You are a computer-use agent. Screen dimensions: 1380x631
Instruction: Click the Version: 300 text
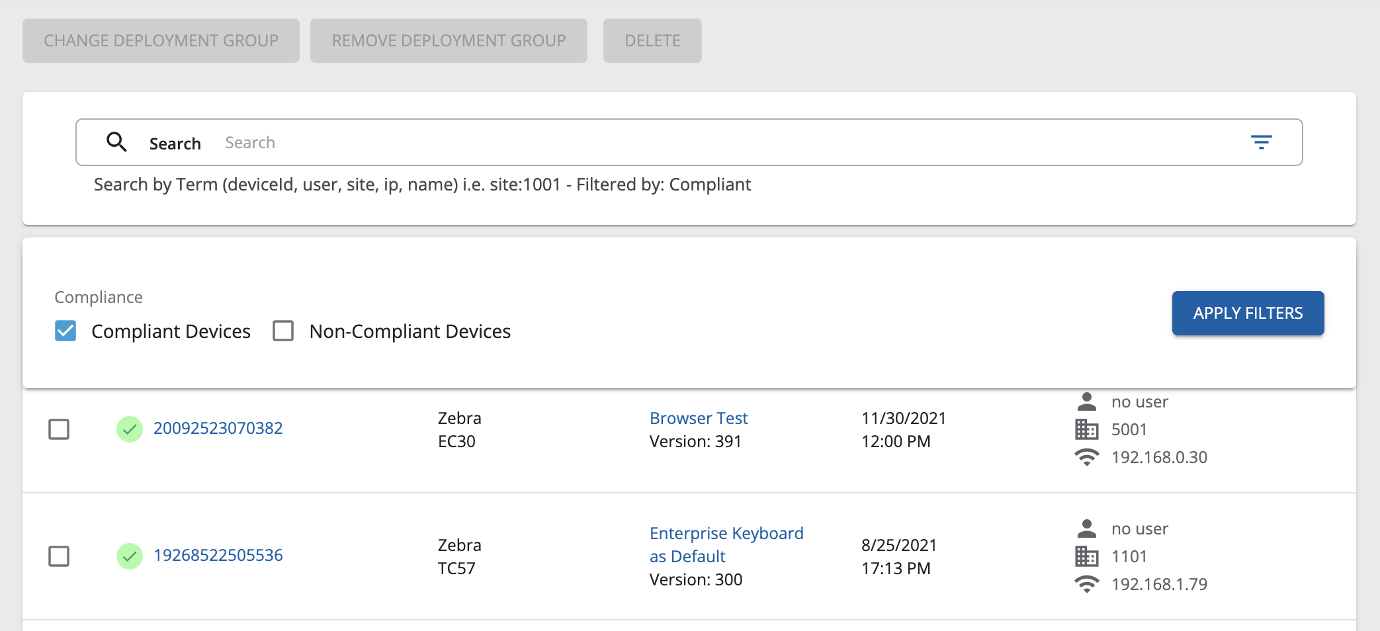pyautogui.click(x=696, y=579)
